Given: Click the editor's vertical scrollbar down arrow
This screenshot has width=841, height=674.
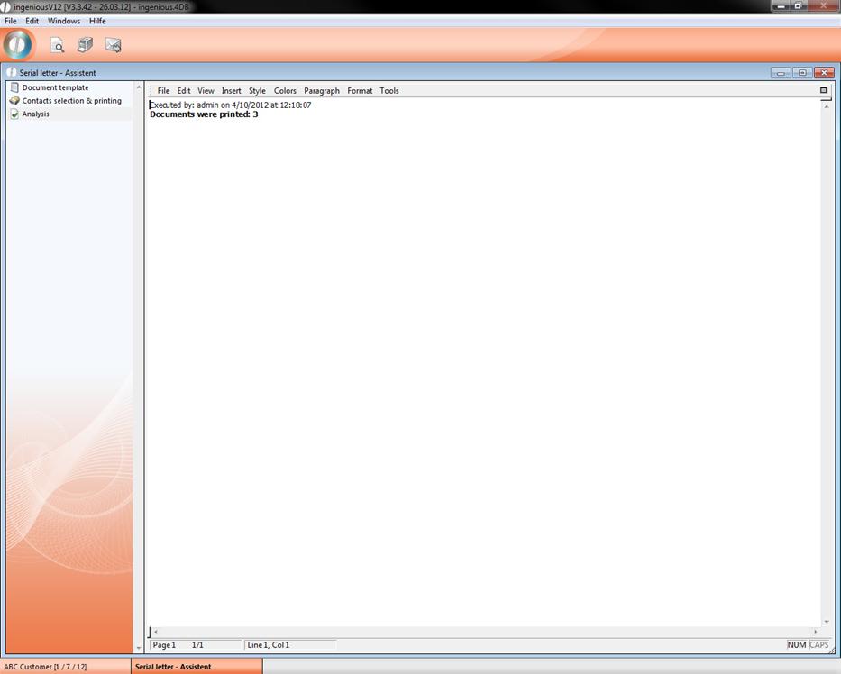Looking at the screenshot, I should coord(826,622).
